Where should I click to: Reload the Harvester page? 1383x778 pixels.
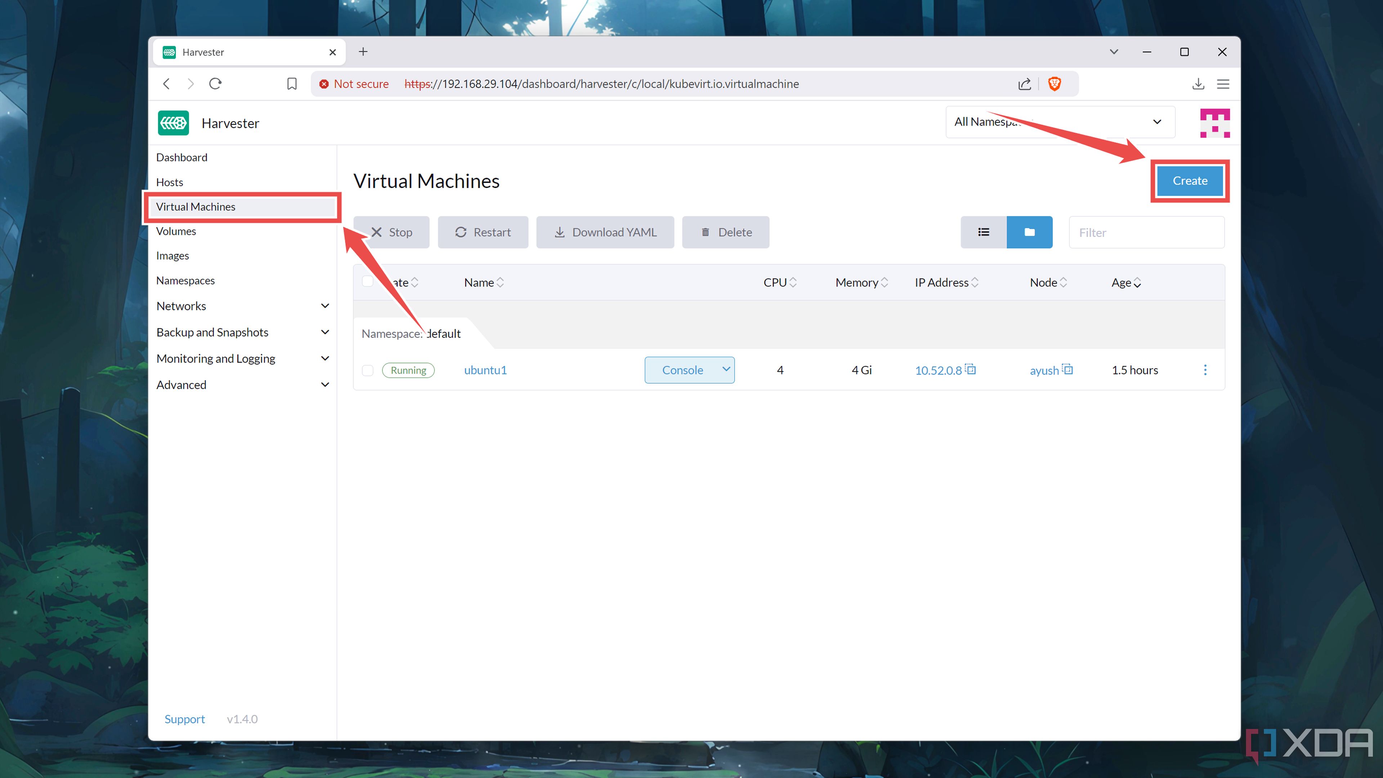(x=215, y=84)
